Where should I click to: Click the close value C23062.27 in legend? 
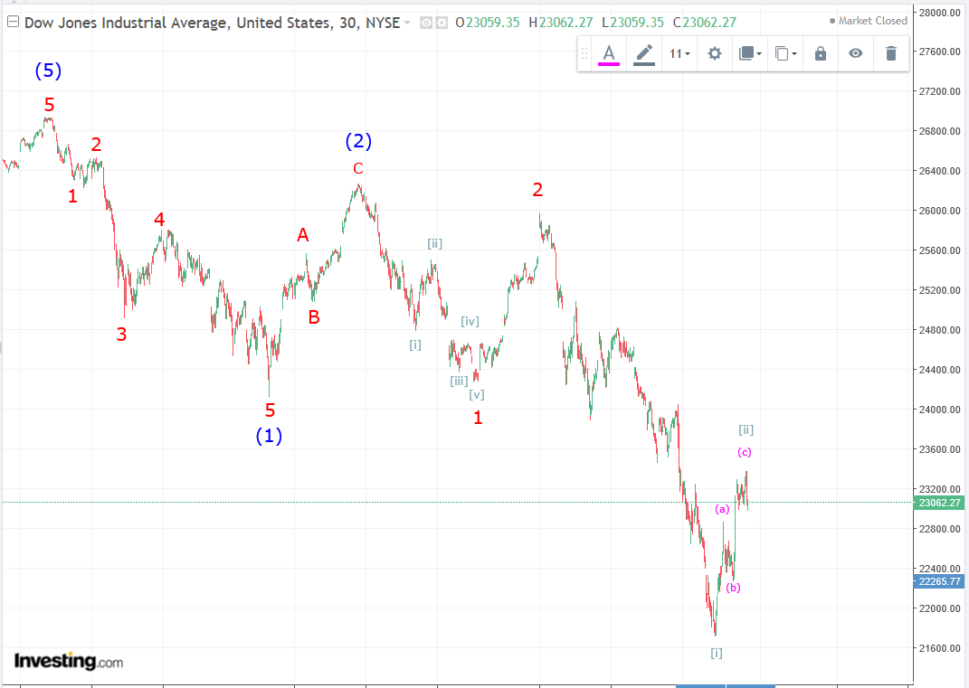pyautogui.click(x=705, y=23)
